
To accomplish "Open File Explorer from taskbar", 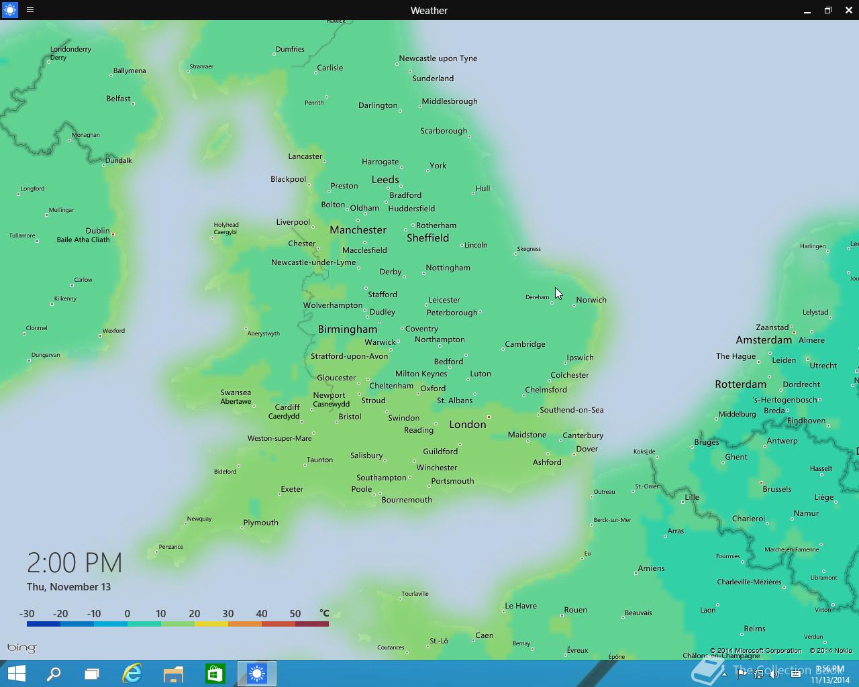I will tap(174, 674).
